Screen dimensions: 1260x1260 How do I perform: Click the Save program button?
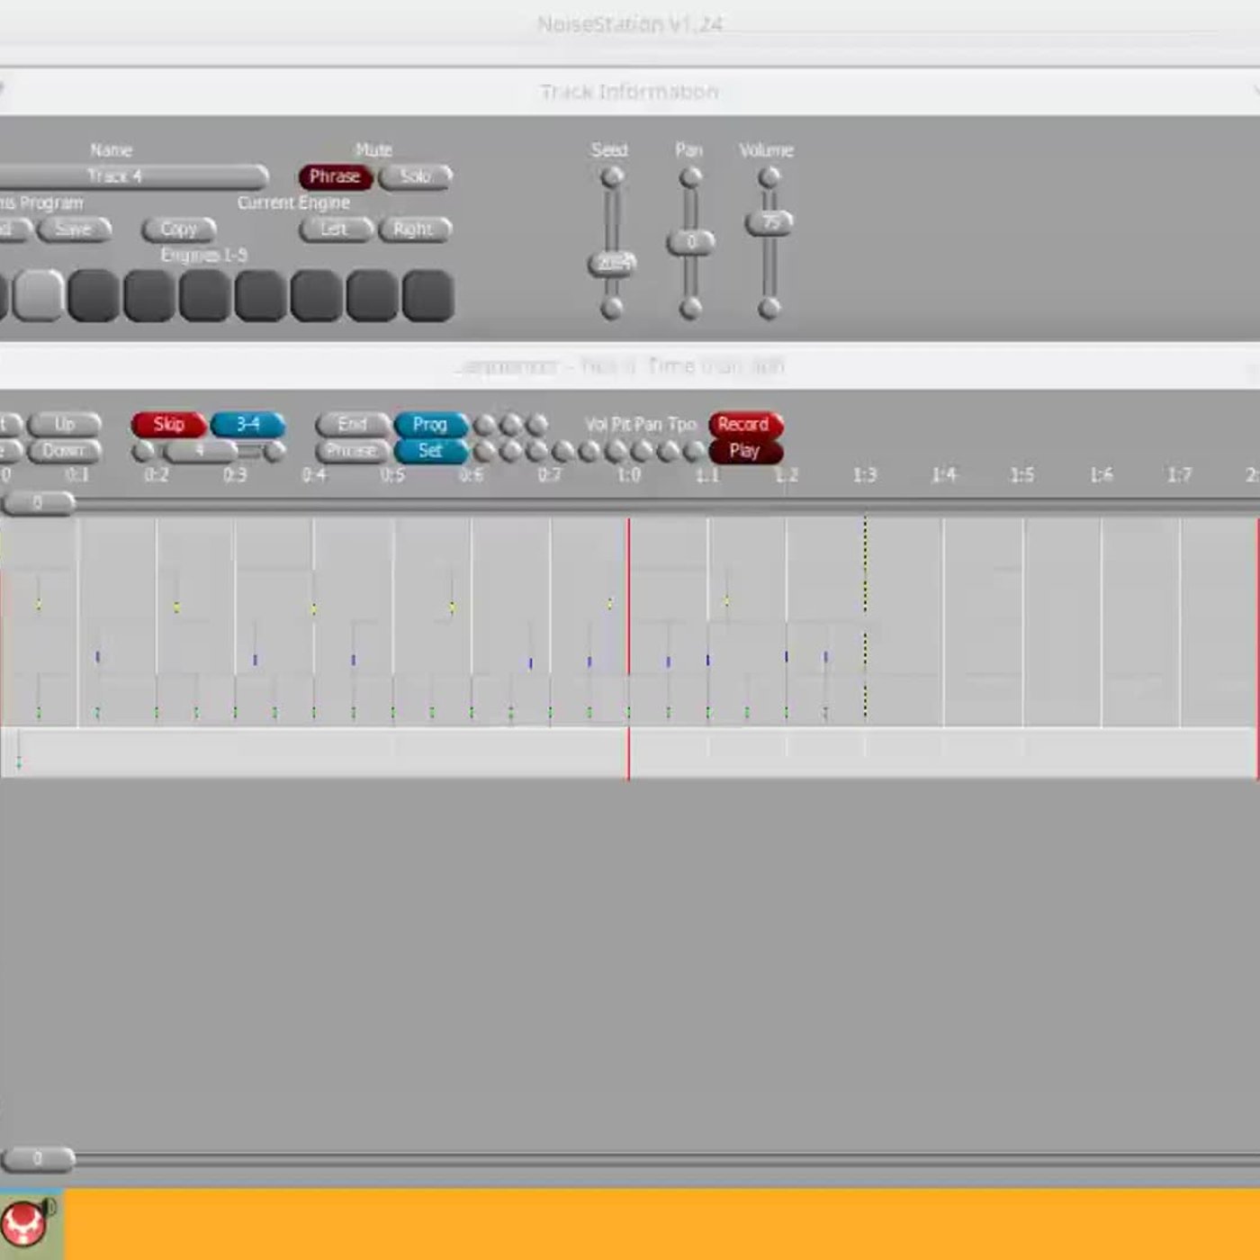click(74, 229)
